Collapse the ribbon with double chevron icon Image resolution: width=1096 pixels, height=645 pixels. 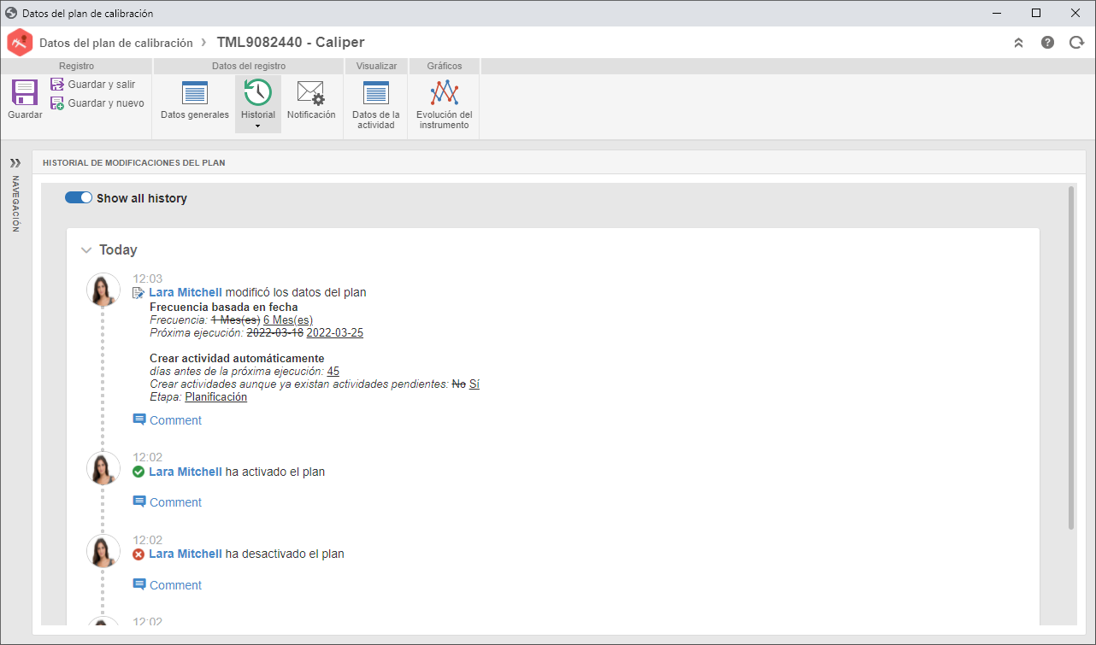[x=1018, y=43]
